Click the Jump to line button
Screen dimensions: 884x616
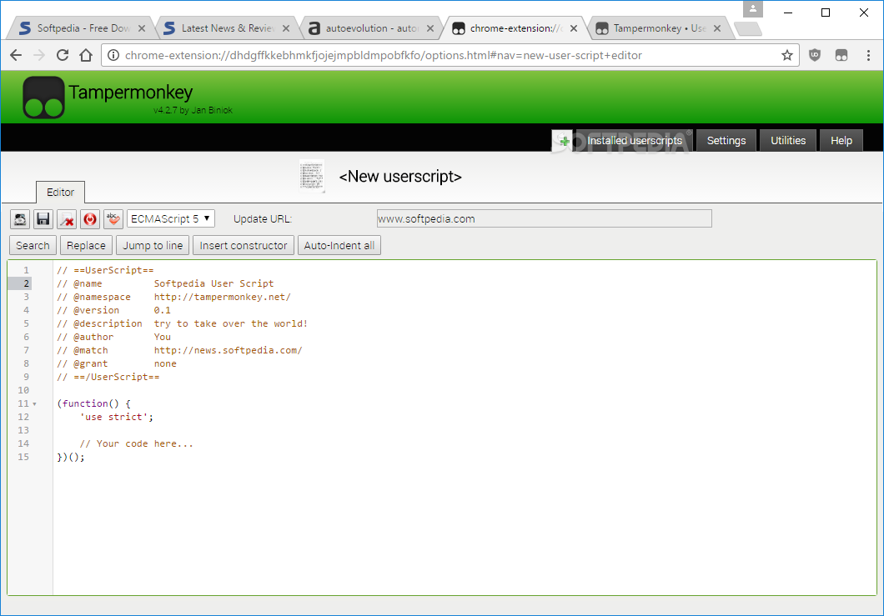[x=153, y=246]
